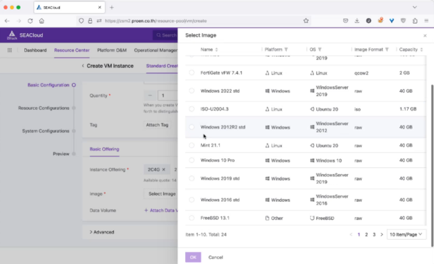Viewport: 434px width, 264px height.
Task: Filter the OS column
Action: point(319,49)
